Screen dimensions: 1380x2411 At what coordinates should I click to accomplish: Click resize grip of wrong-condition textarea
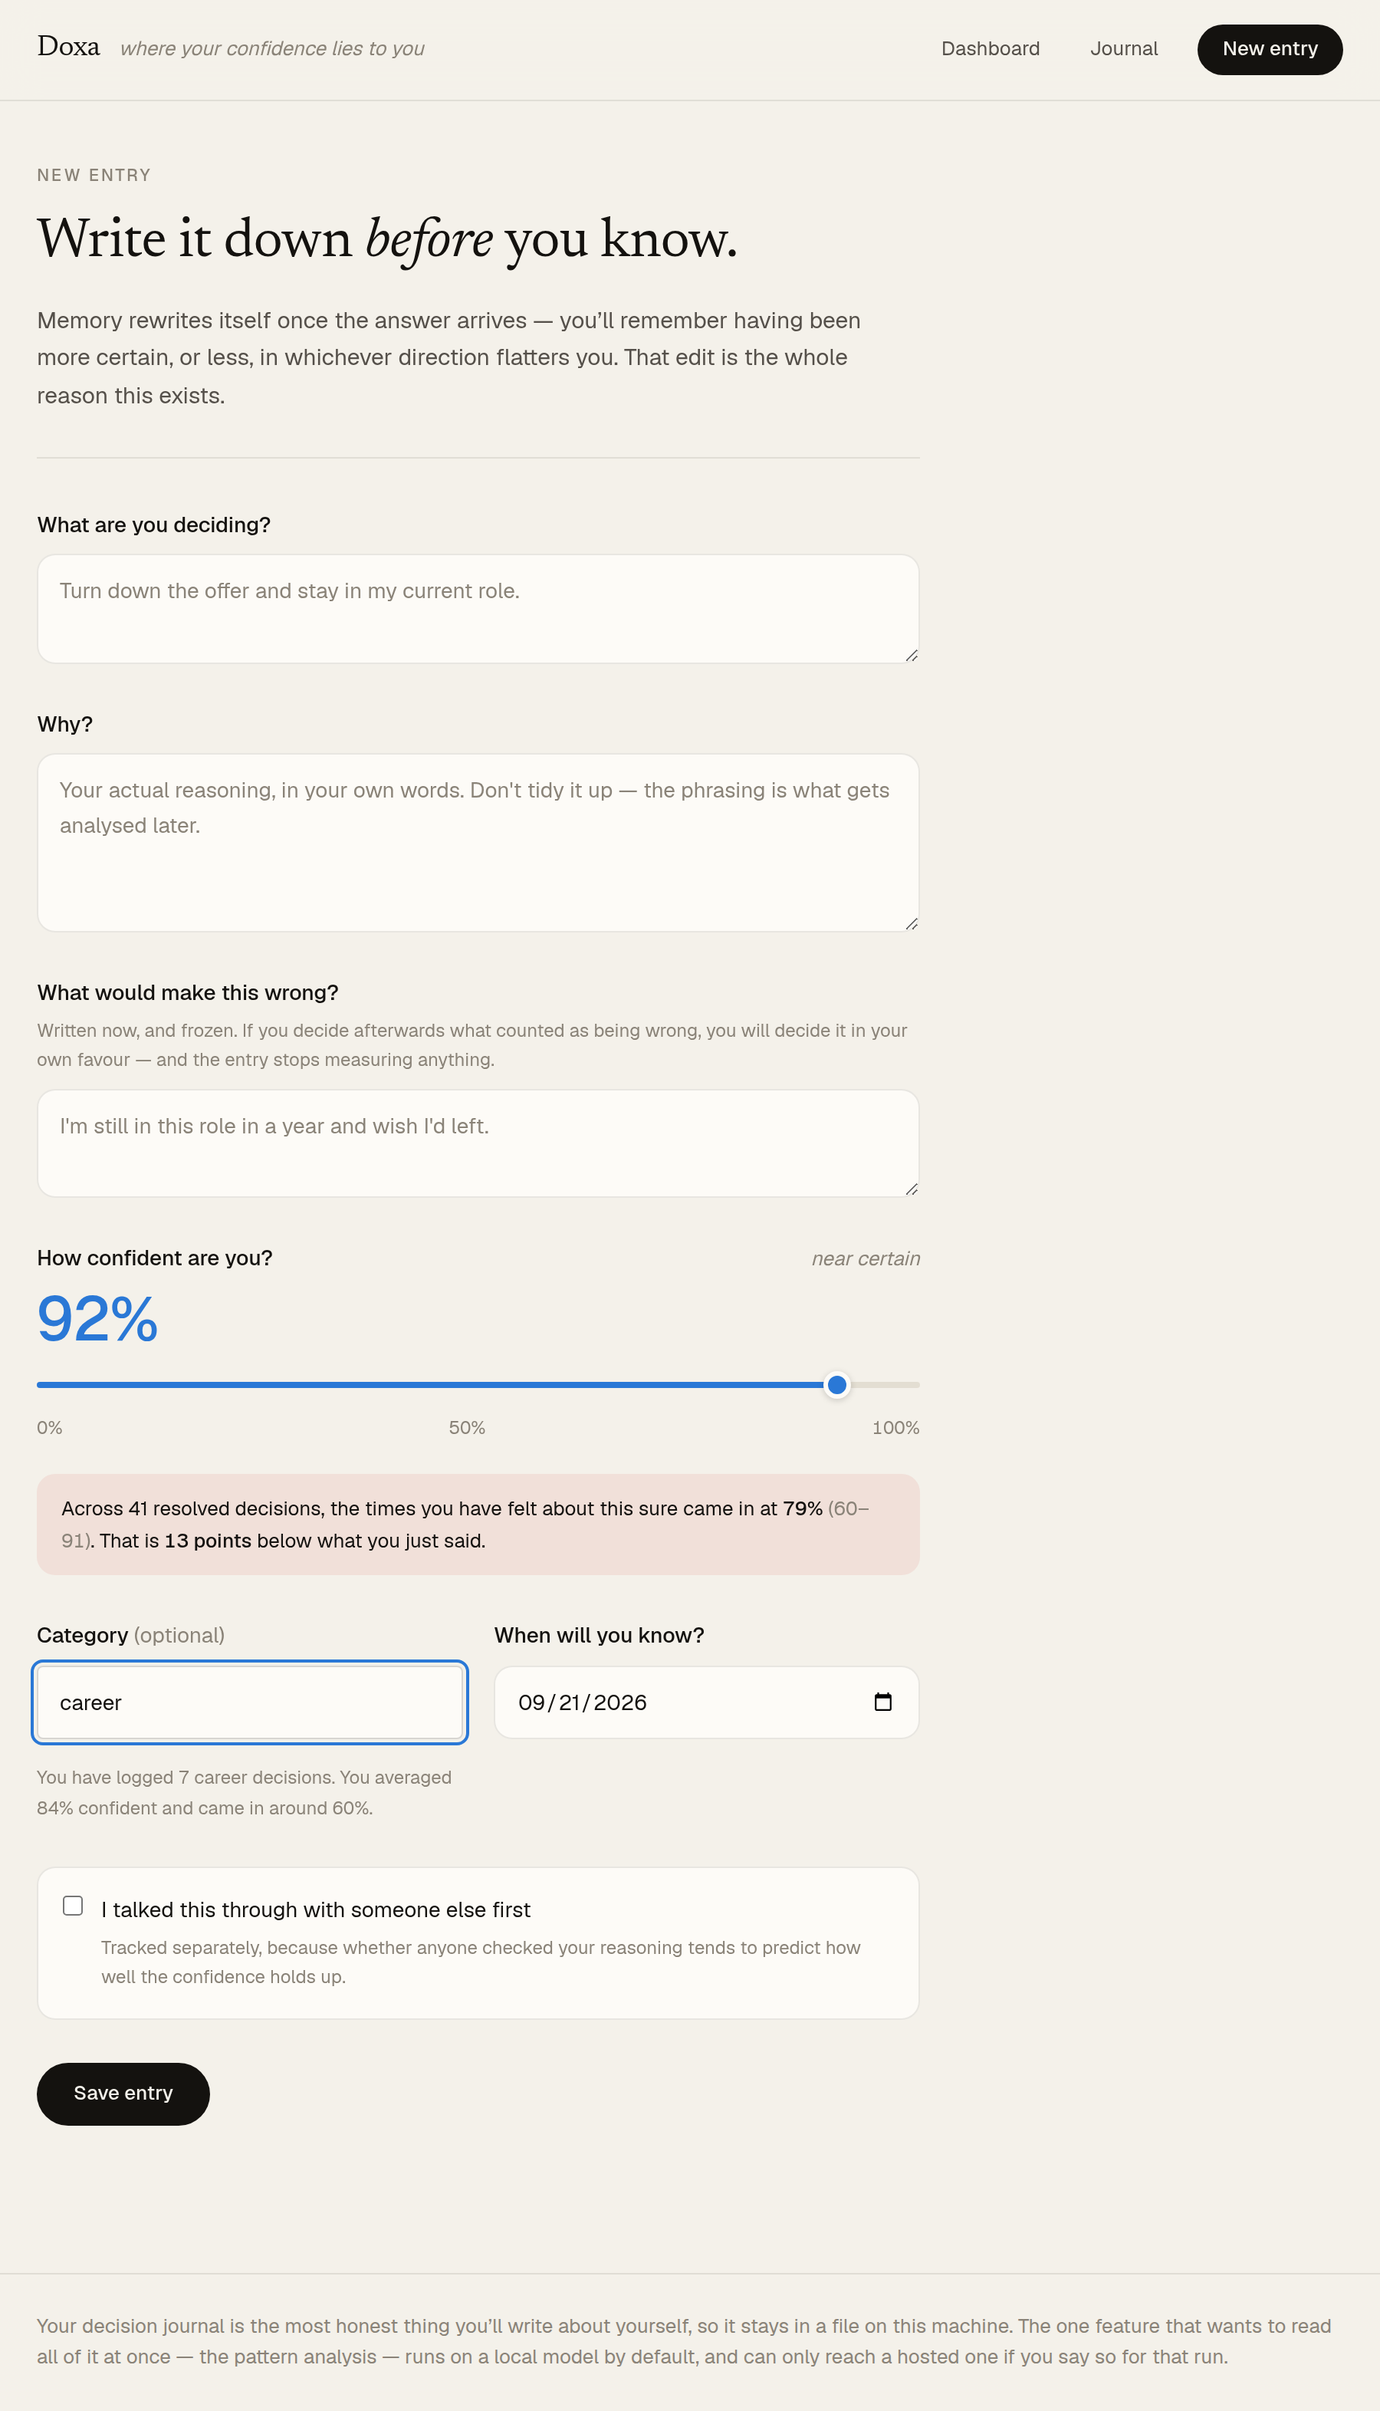[911, 1189]
